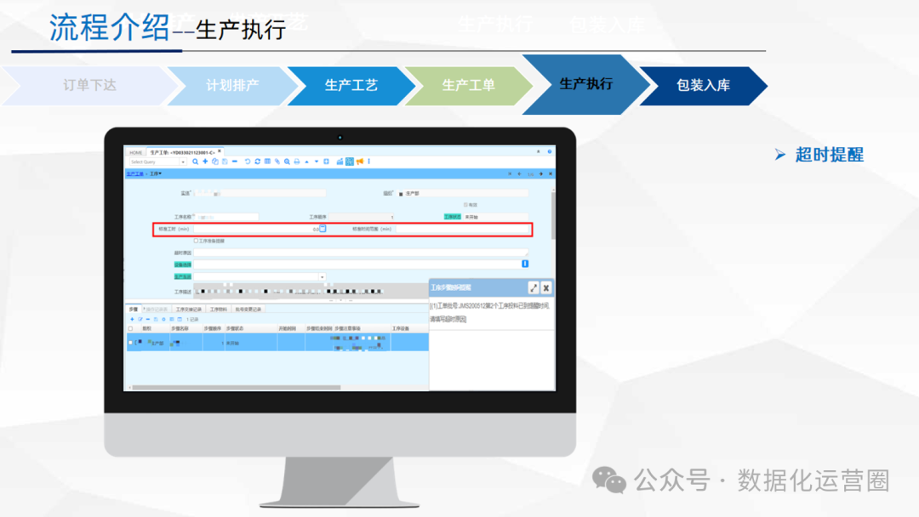The height and width of the screenshot is (517, 919).
Task: Click the 生产执行 process step arrow
Action: click(586, 84)
